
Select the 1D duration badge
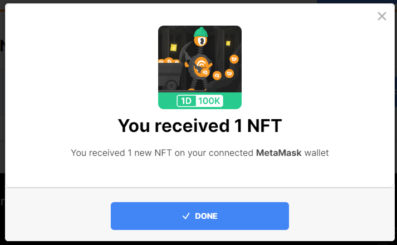point(187,101)
